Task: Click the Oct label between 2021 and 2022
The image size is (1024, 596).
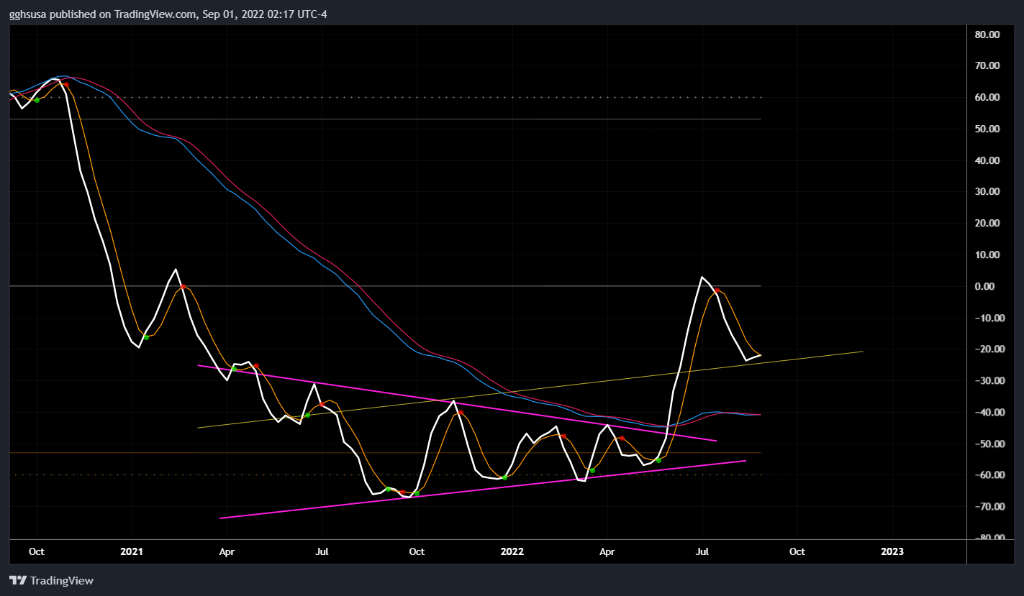Action: [417, 551]
